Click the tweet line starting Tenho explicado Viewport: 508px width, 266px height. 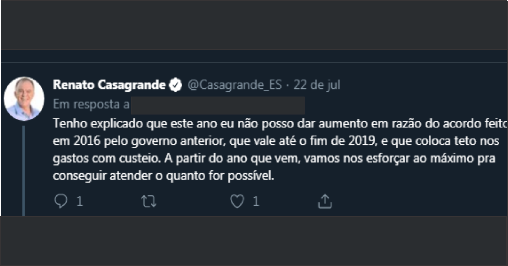[x=280, y=123]
